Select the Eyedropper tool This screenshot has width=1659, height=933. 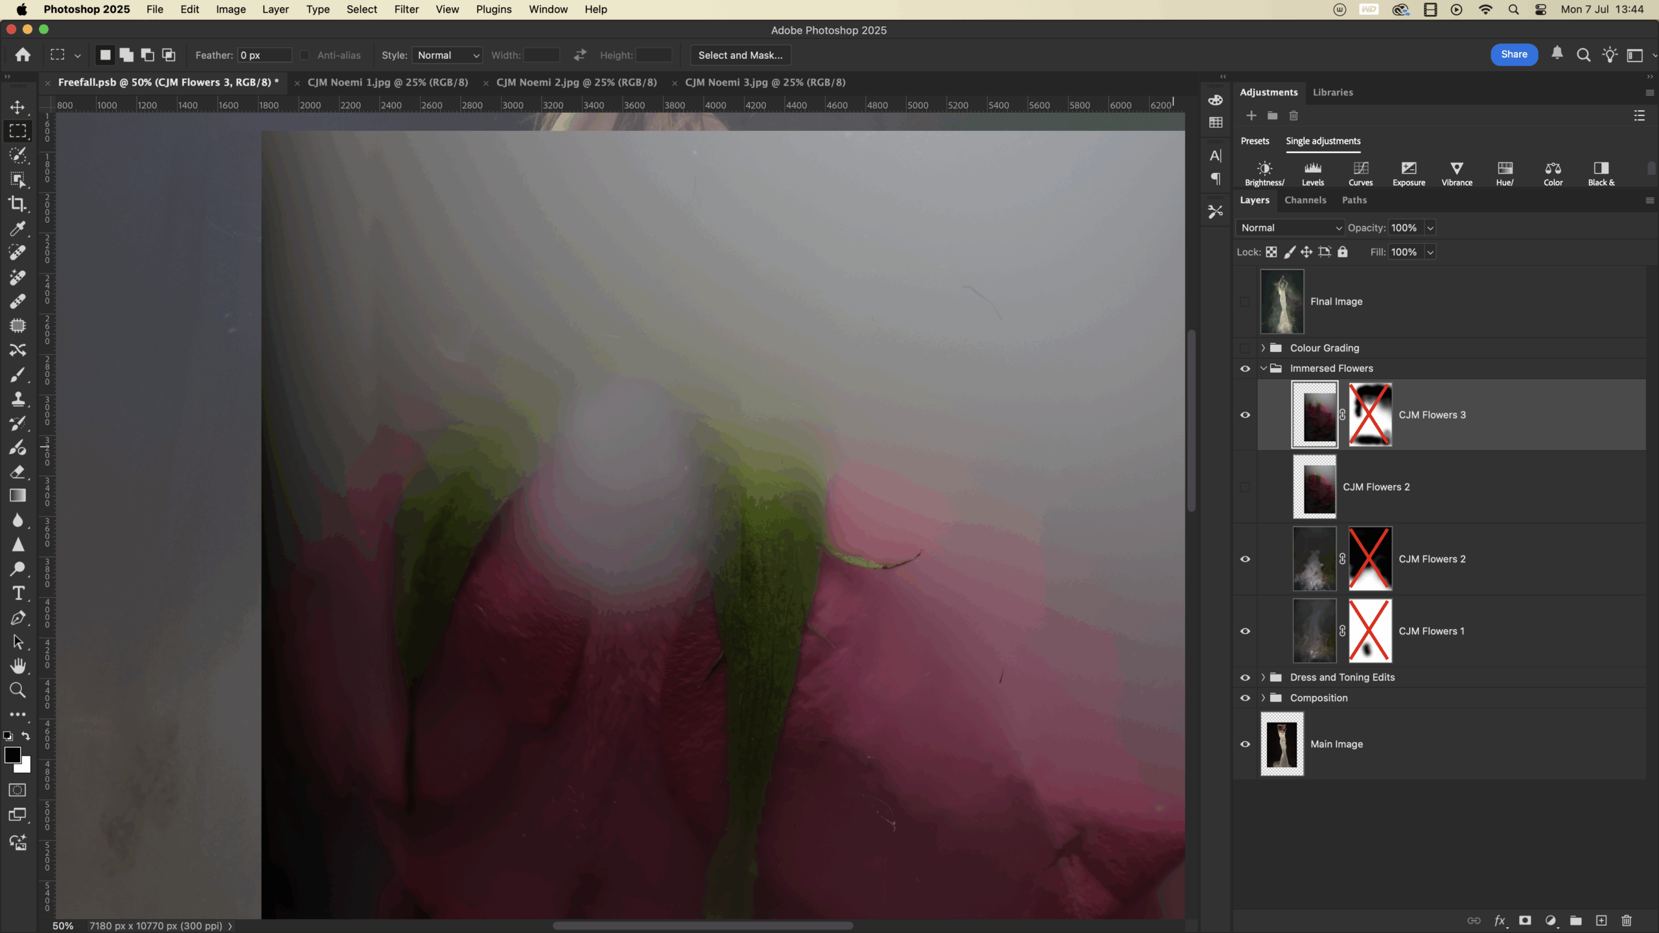pyautogui.click(x=17, y=229)
